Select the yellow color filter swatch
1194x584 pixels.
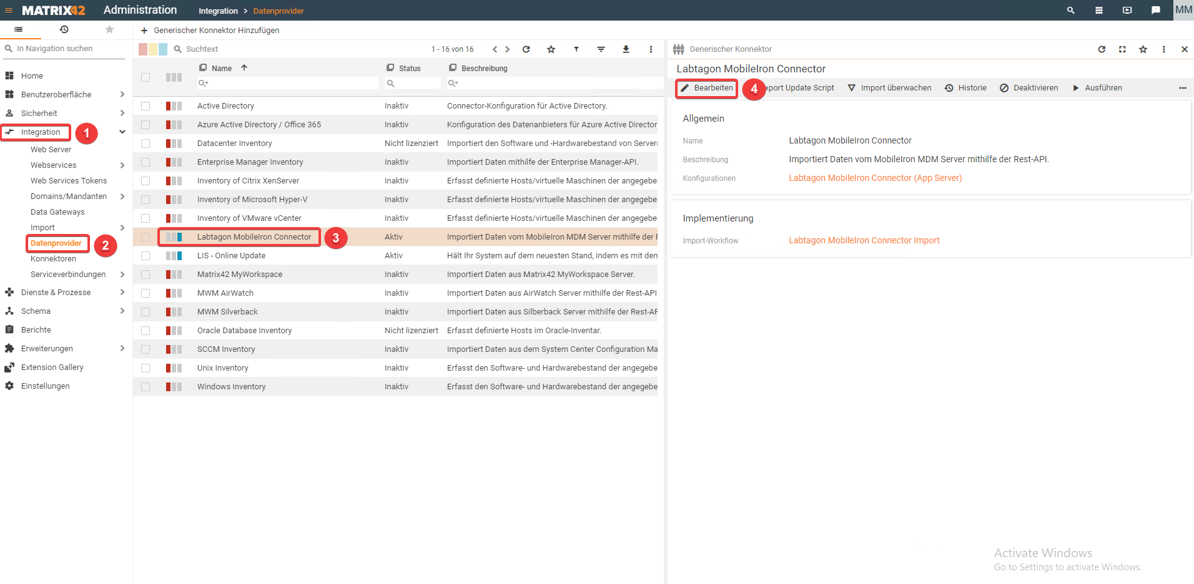(153, 49)
